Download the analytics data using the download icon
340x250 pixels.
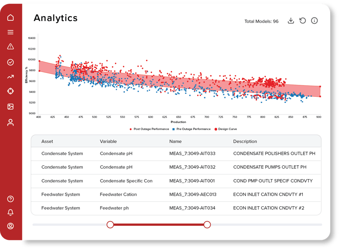point(292,20)
